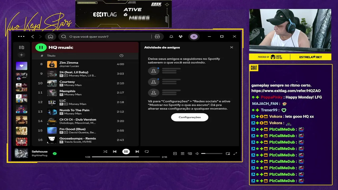Toggle the friend activity icon
The width and height of the screenshot is (338, 190).
pos(180,36)
